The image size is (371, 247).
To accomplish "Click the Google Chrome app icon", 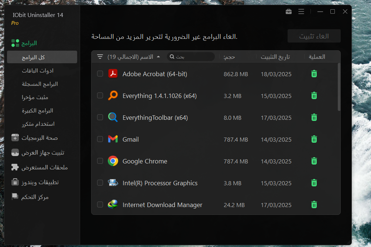I will click(113, 161).
